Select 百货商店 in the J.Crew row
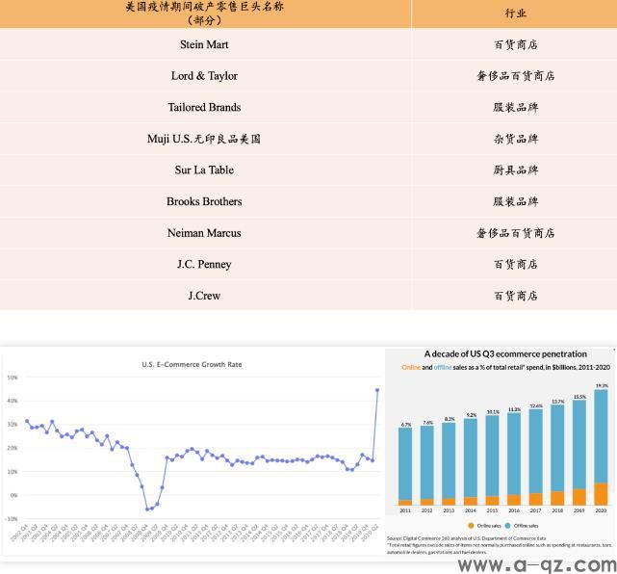Viewport: 617px width, 574px height. [516, 296]
